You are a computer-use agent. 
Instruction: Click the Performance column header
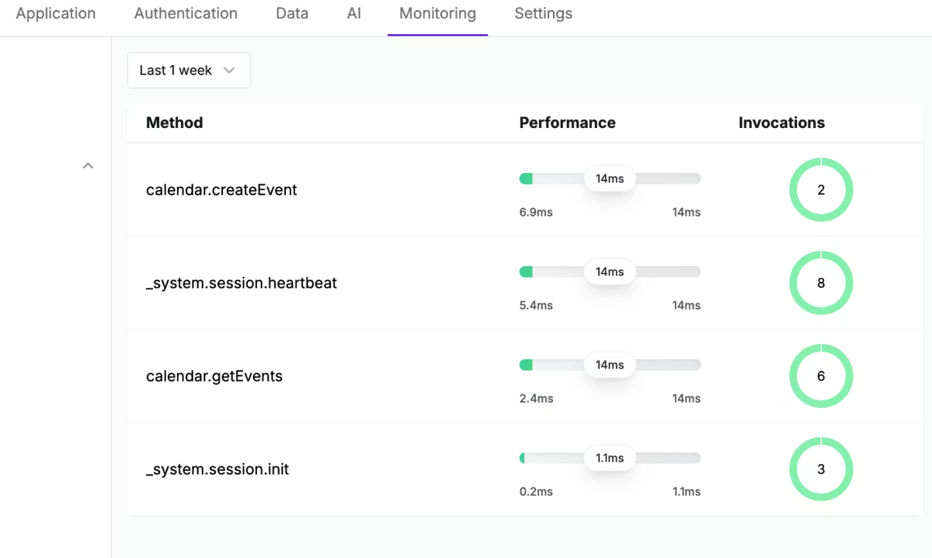(x=567, y=123)
